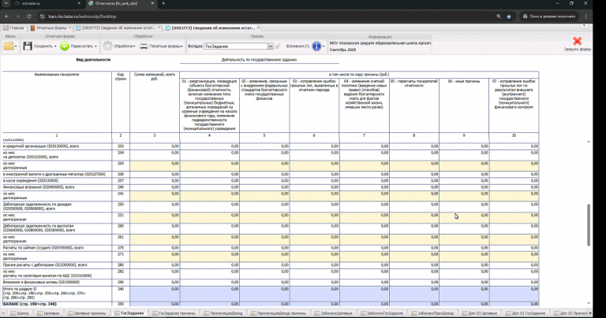
Task: Click column header 06 - иные причины
Action: click(464, 81)
